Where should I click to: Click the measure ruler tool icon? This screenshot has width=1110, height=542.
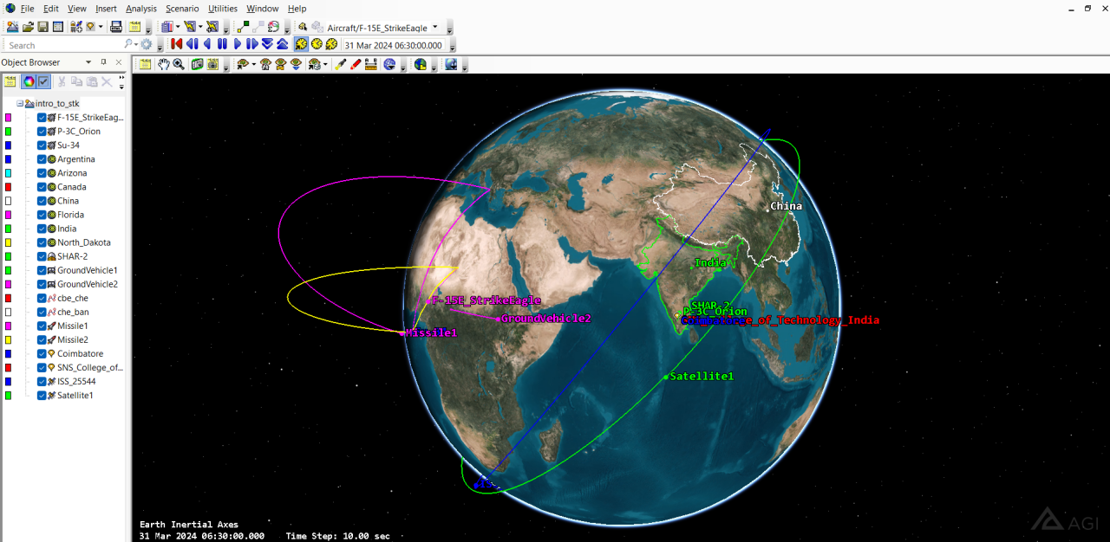point(371,64)
